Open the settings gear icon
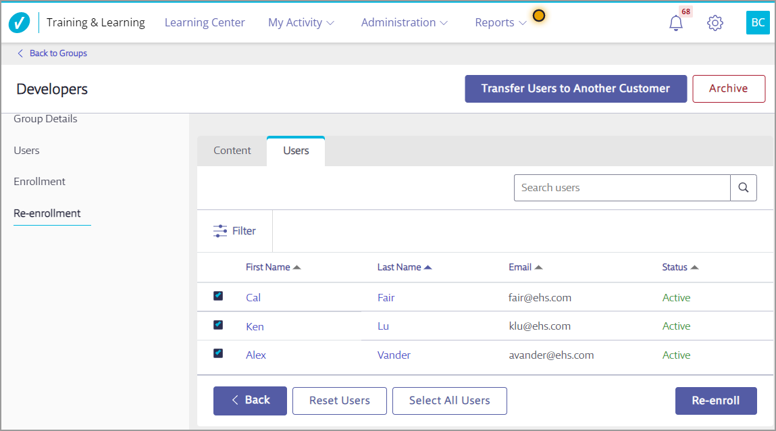The width and height of the screenshot is (776, 431). tap(715, 23)
